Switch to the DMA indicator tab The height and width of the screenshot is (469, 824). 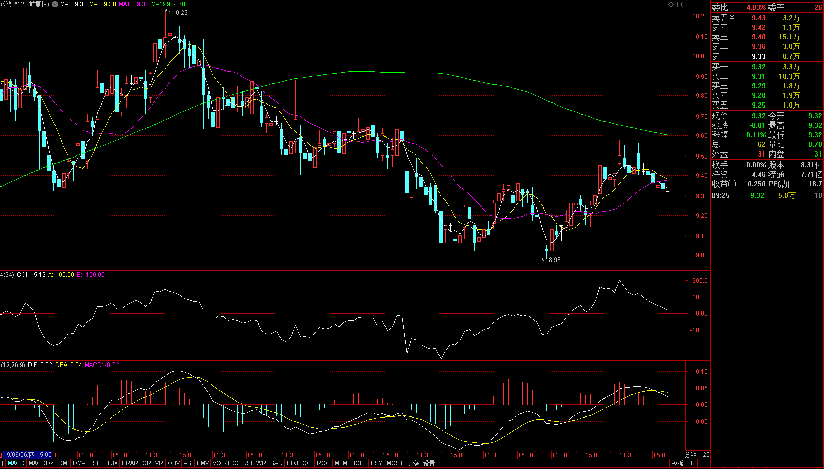(x=79, y=463)
